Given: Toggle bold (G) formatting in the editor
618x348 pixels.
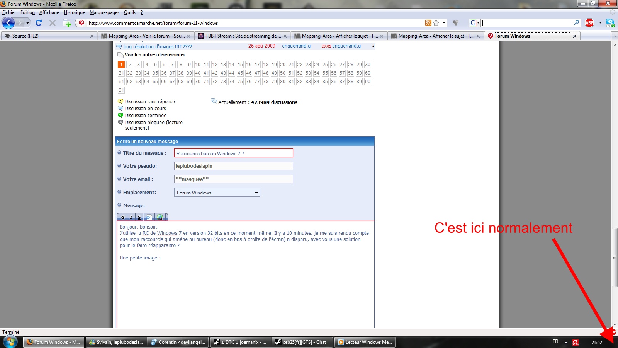Looking at the screenshot, I should point(123,217).
